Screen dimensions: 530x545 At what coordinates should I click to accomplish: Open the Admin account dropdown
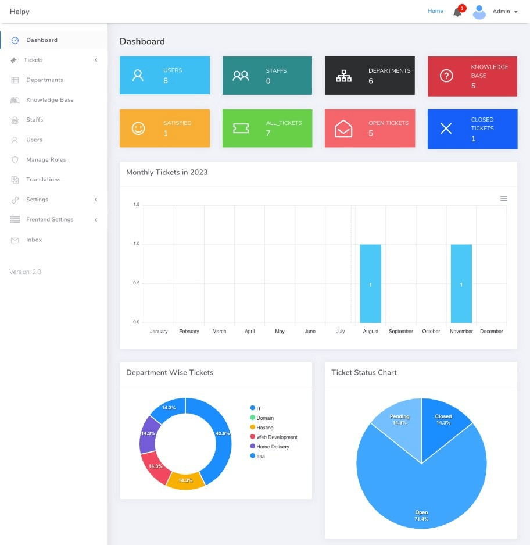pyautogui.click(x=503, y=11)
